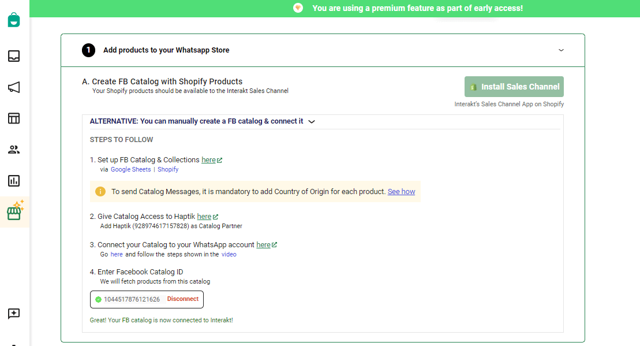This screenshot has height=346, width=640.
Task: Open the feedback chat icon in sidebar
Action: [14, 314]
